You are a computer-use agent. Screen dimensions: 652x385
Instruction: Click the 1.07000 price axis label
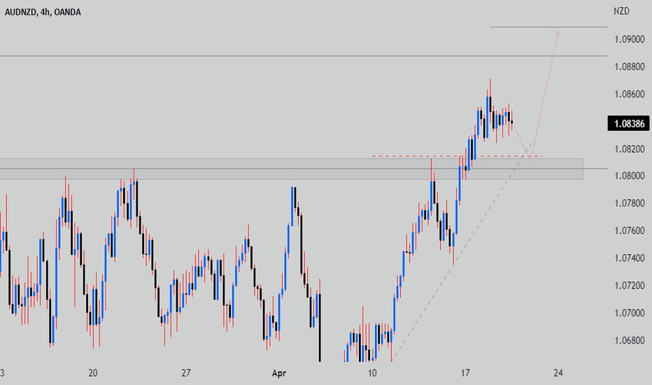point(630,313)
